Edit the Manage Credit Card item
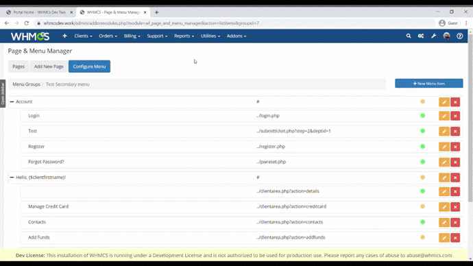Screen dimensions: 473x266 pos(444,207)
